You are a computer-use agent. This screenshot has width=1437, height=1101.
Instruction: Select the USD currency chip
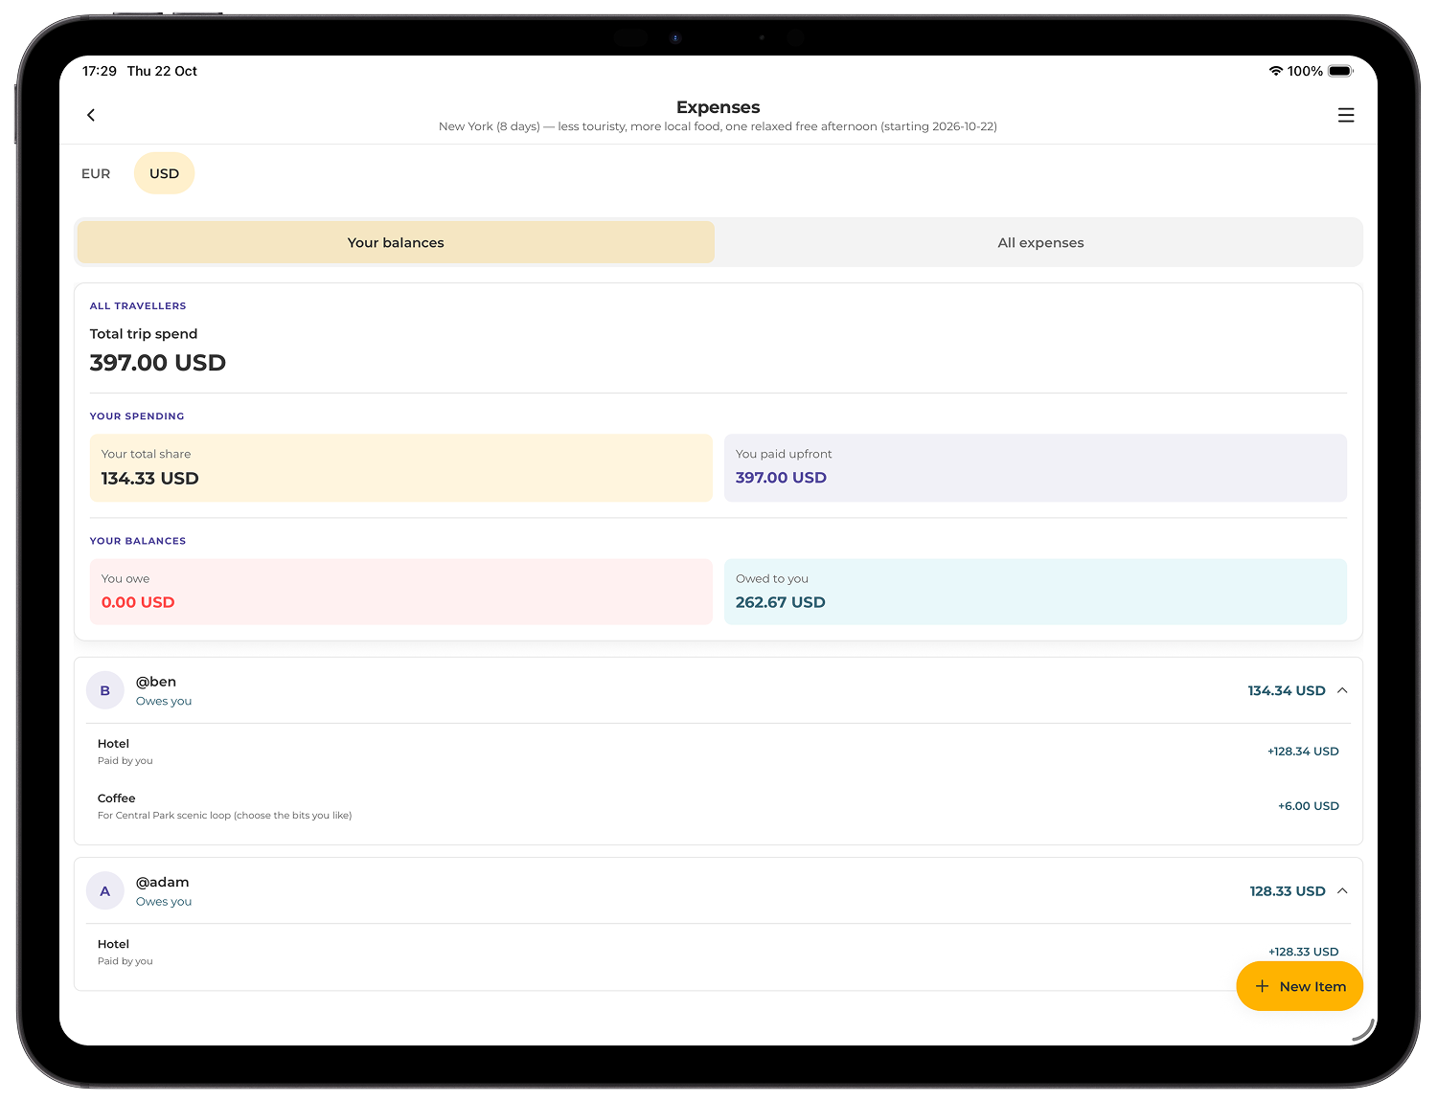[x=164, y=173]
